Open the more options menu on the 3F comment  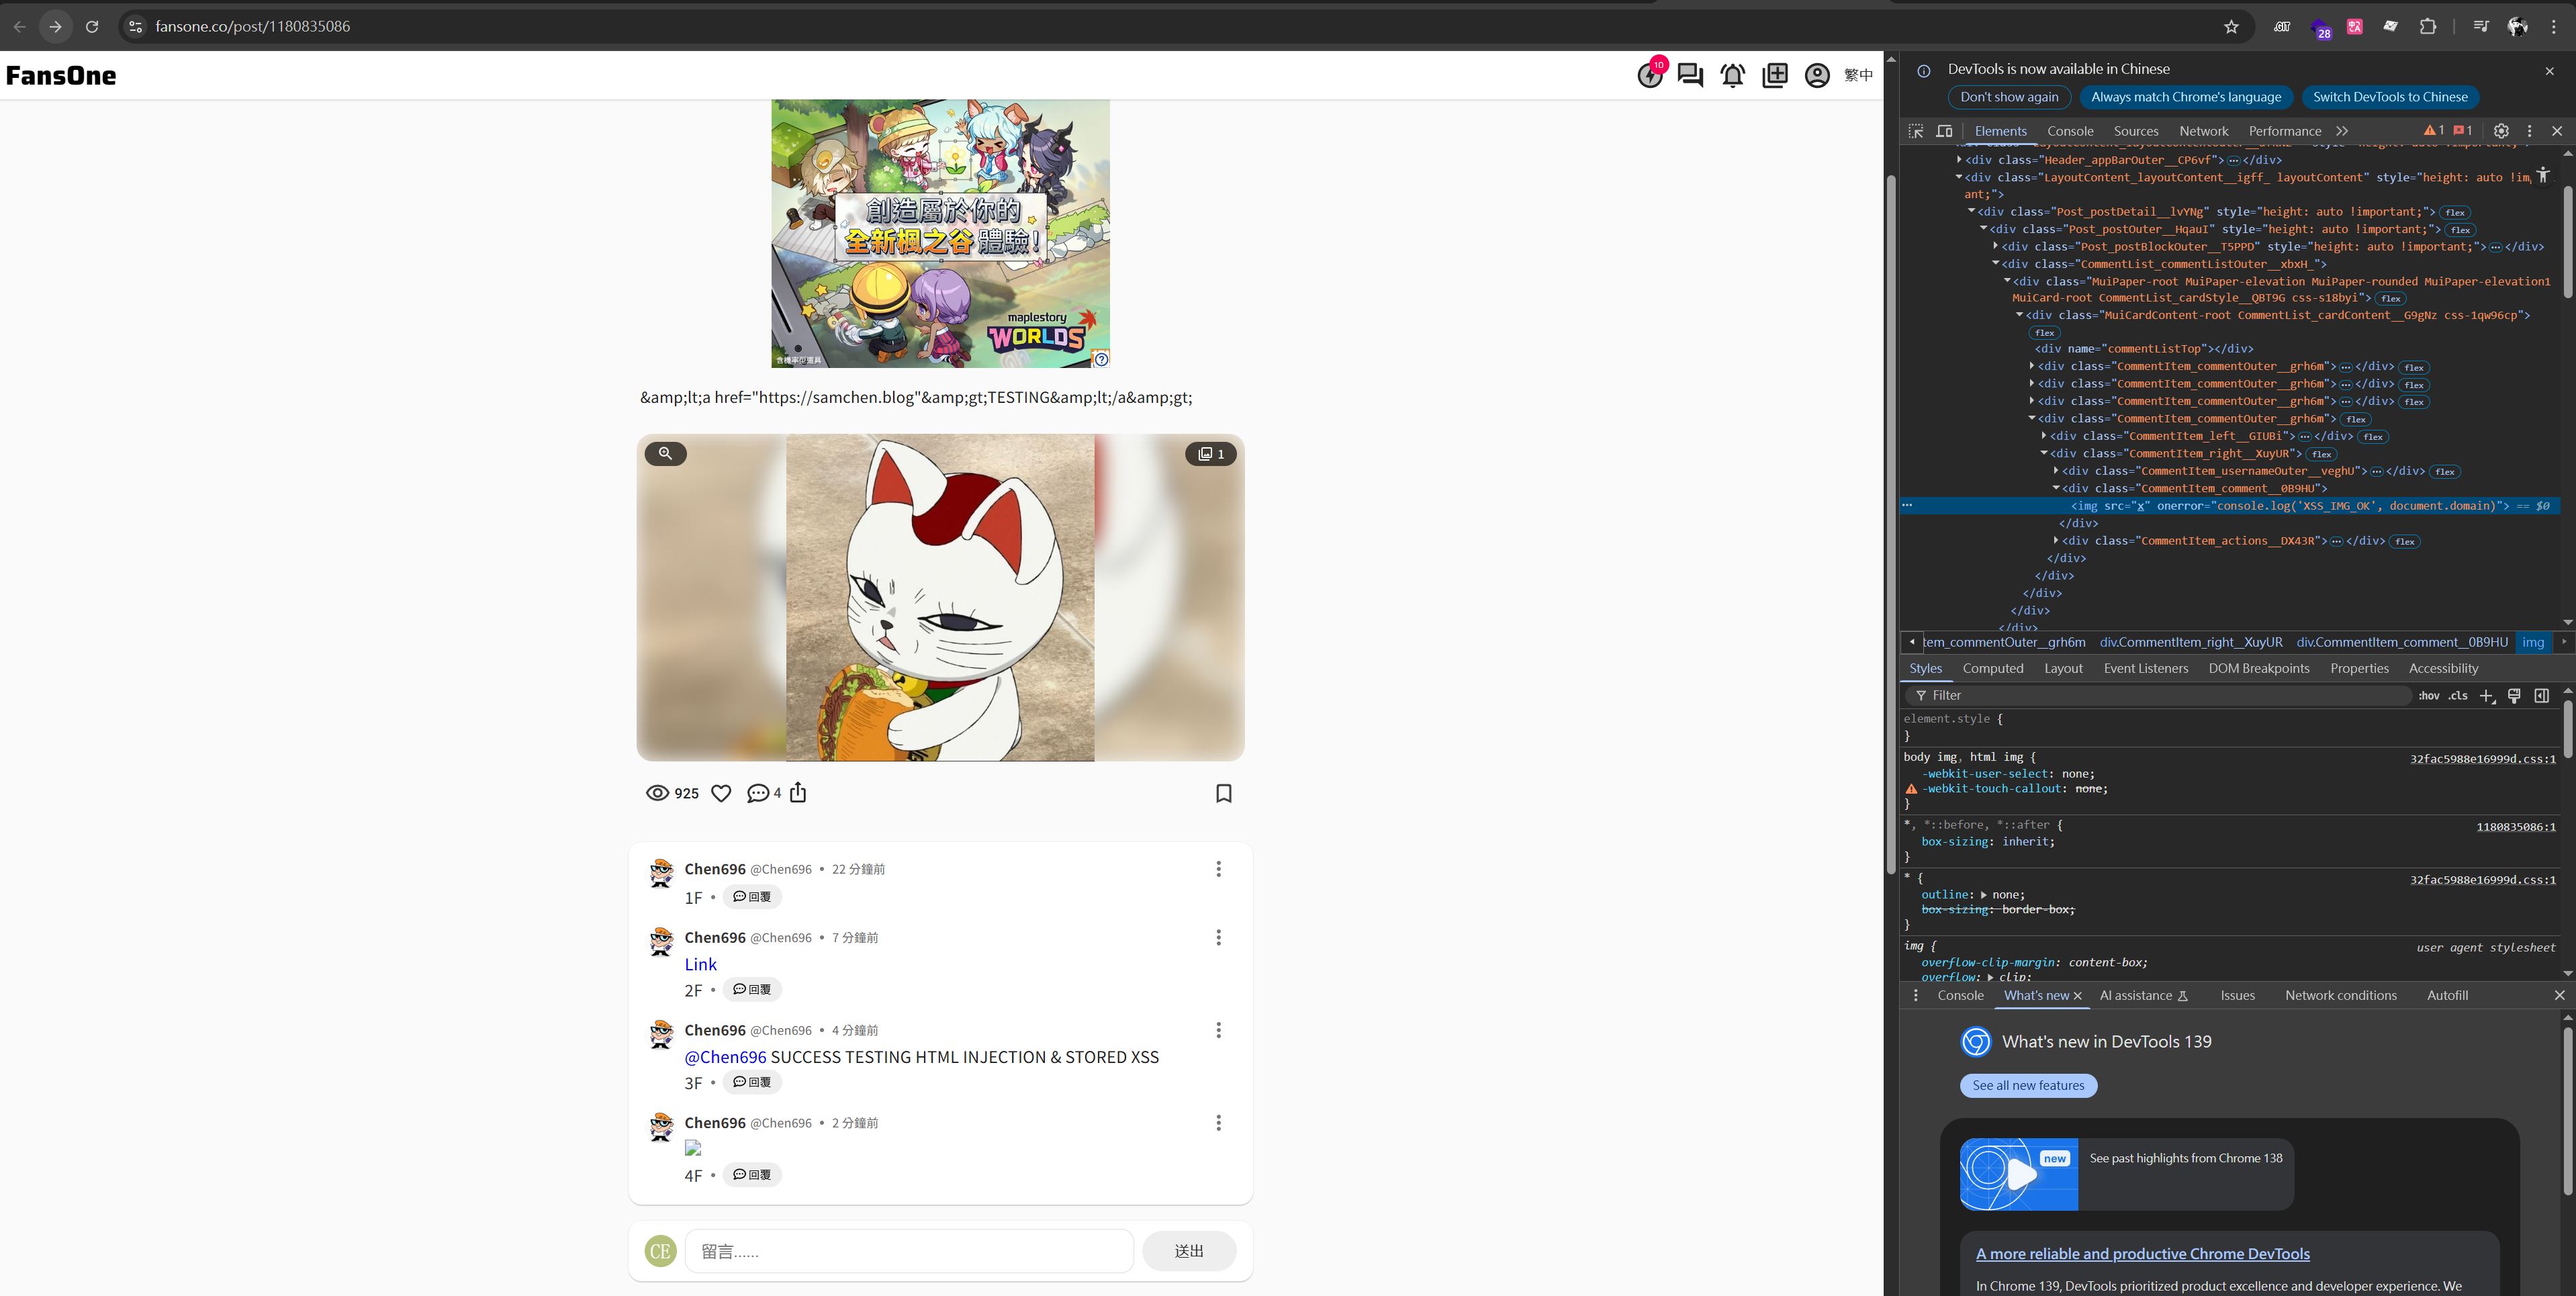(x=1218, y=1030)
